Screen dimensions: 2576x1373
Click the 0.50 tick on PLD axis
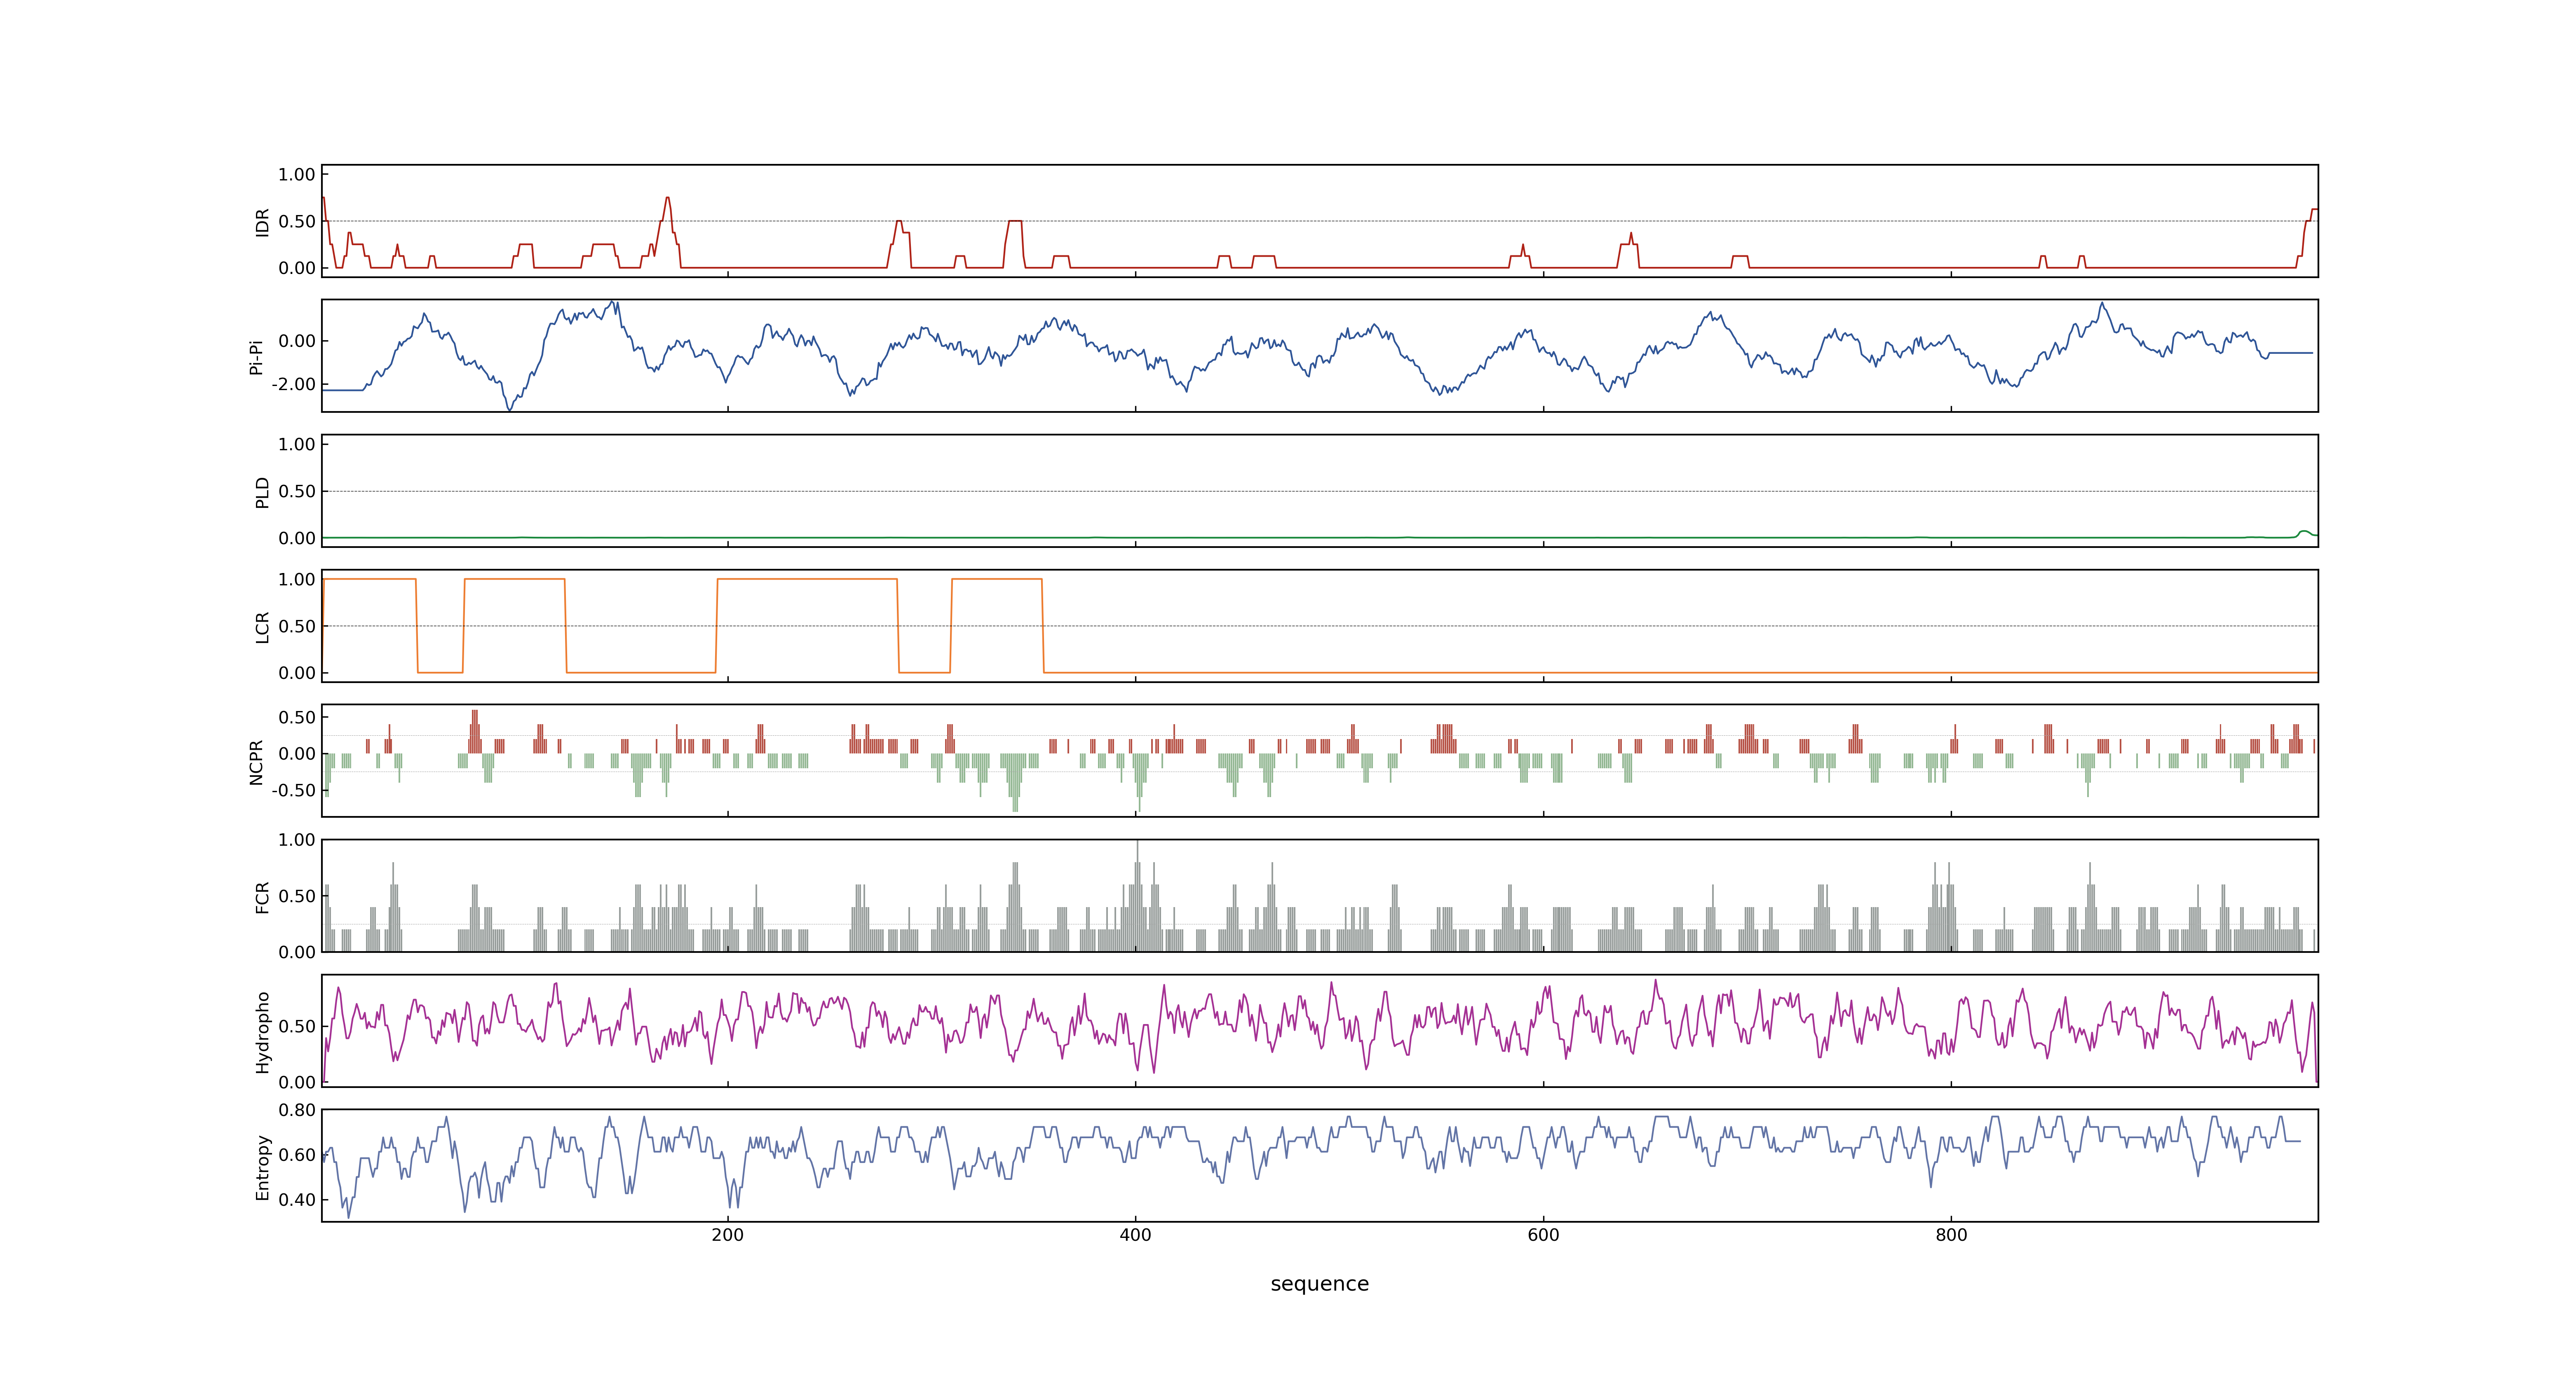[297, 491]
